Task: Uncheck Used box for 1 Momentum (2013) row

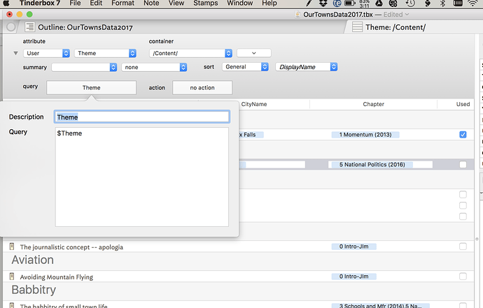Action: coord(463,135)
